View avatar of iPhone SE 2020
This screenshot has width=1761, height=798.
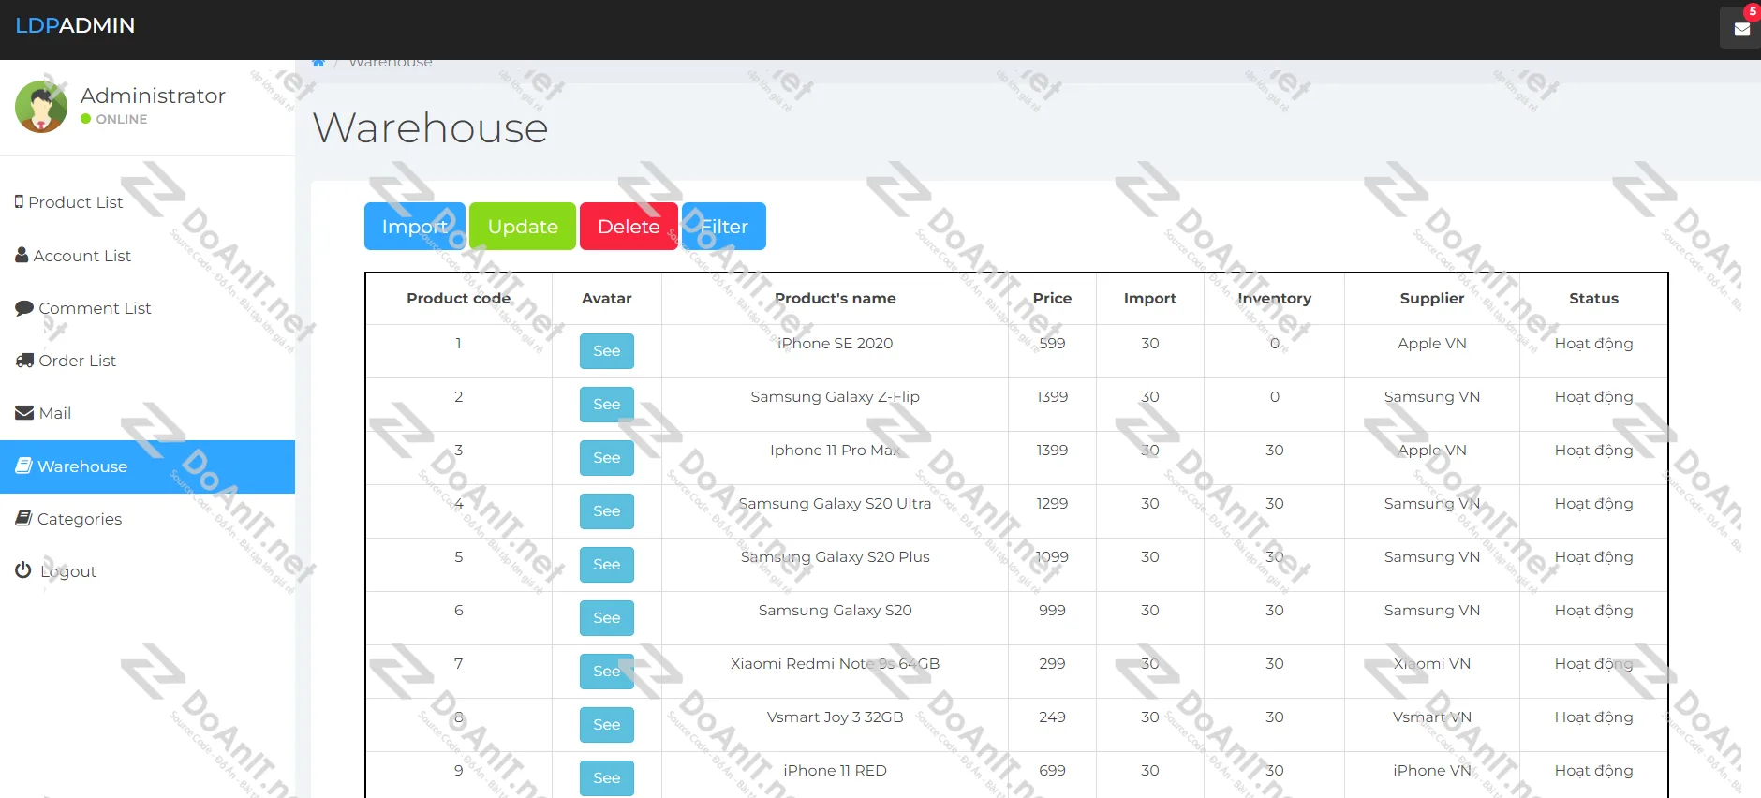point(606,351)
